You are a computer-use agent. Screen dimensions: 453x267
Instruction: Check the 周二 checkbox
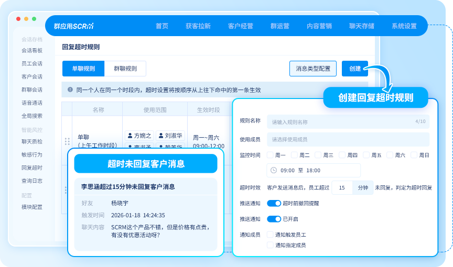294,155
